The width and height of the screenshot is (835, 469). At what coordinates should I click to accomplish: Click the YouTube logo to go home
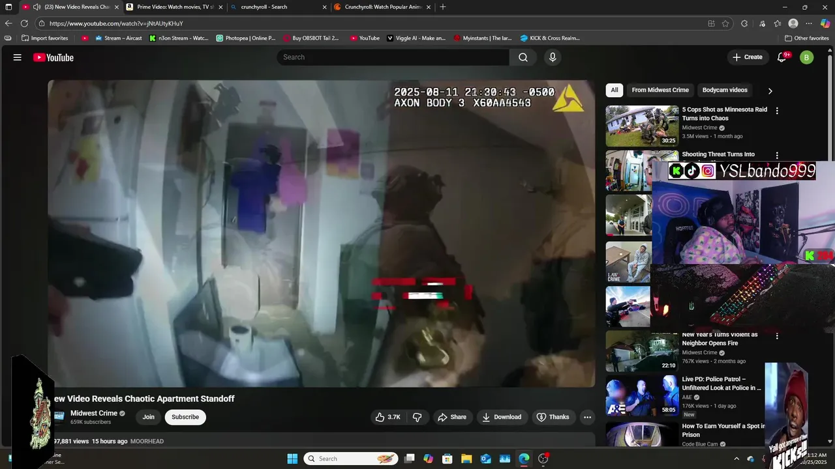point(53,57)
